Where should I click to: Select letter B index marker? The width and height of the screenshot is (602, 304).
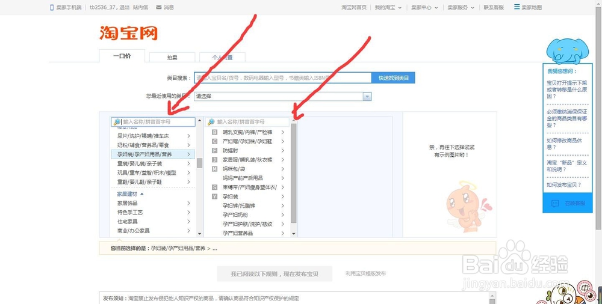(215, 132)
